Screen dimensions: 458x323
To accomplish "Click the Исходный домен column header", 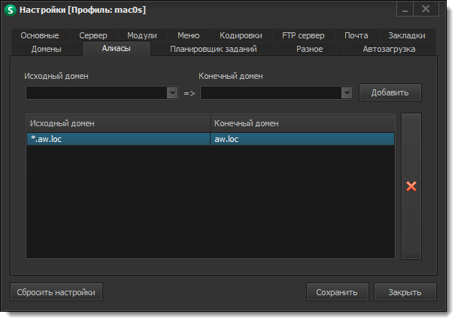I will click(118, 123).
